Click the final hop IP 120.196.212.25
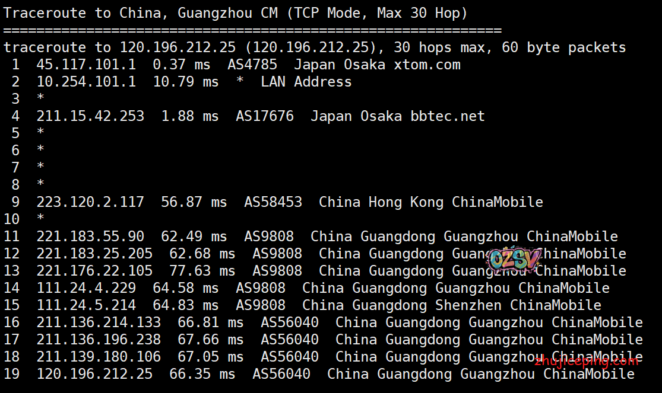Image resolution: width=662 pixels, height=393 pixels. (94, 374)
